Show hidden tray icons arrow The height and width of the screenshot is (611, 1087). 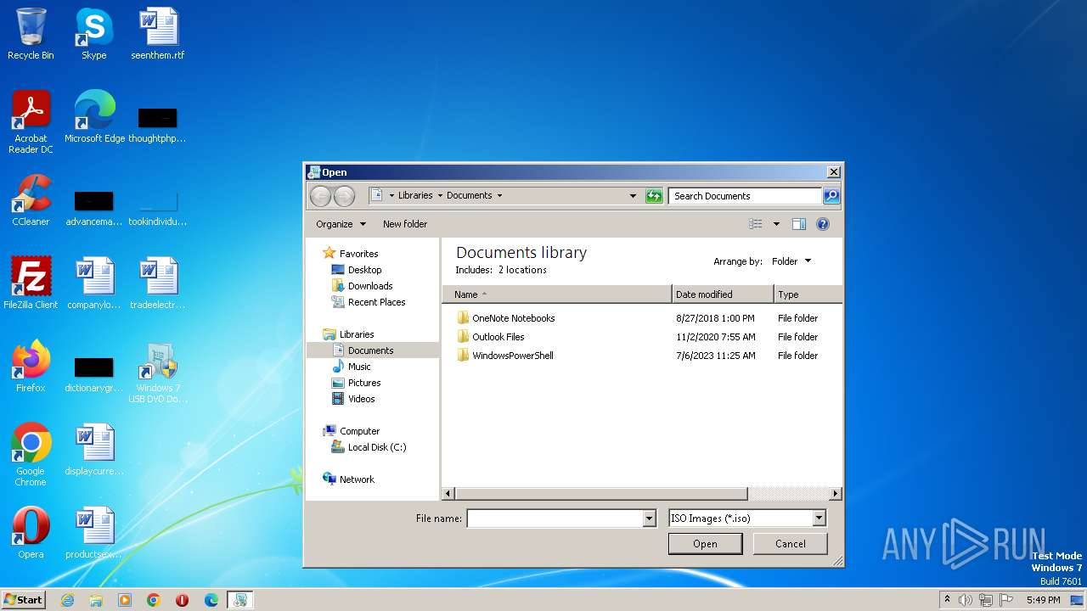click(x=947, y=600)
